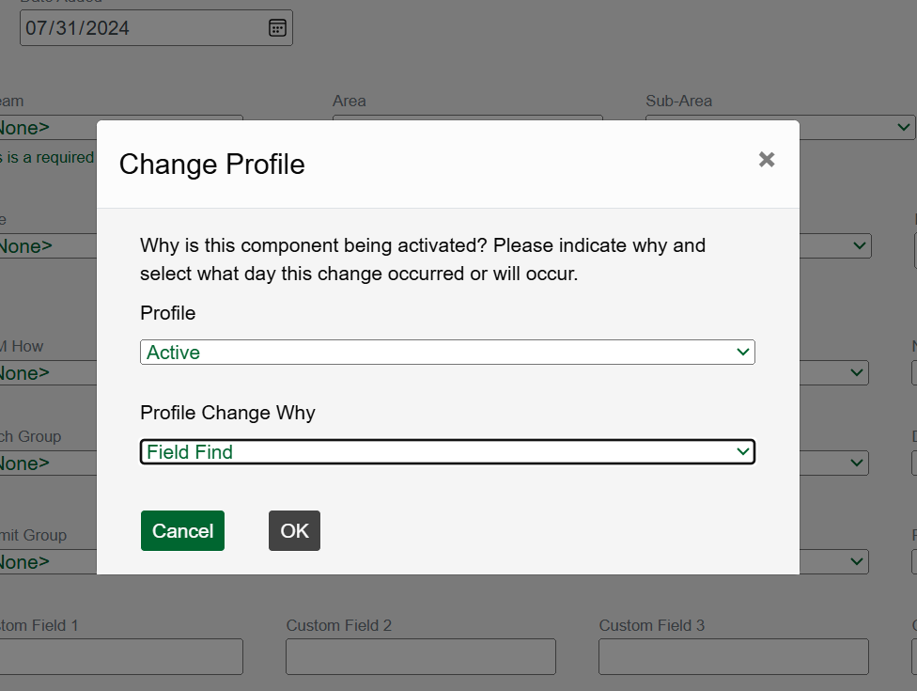Click the Sub-Area field label

pos(678,101)
